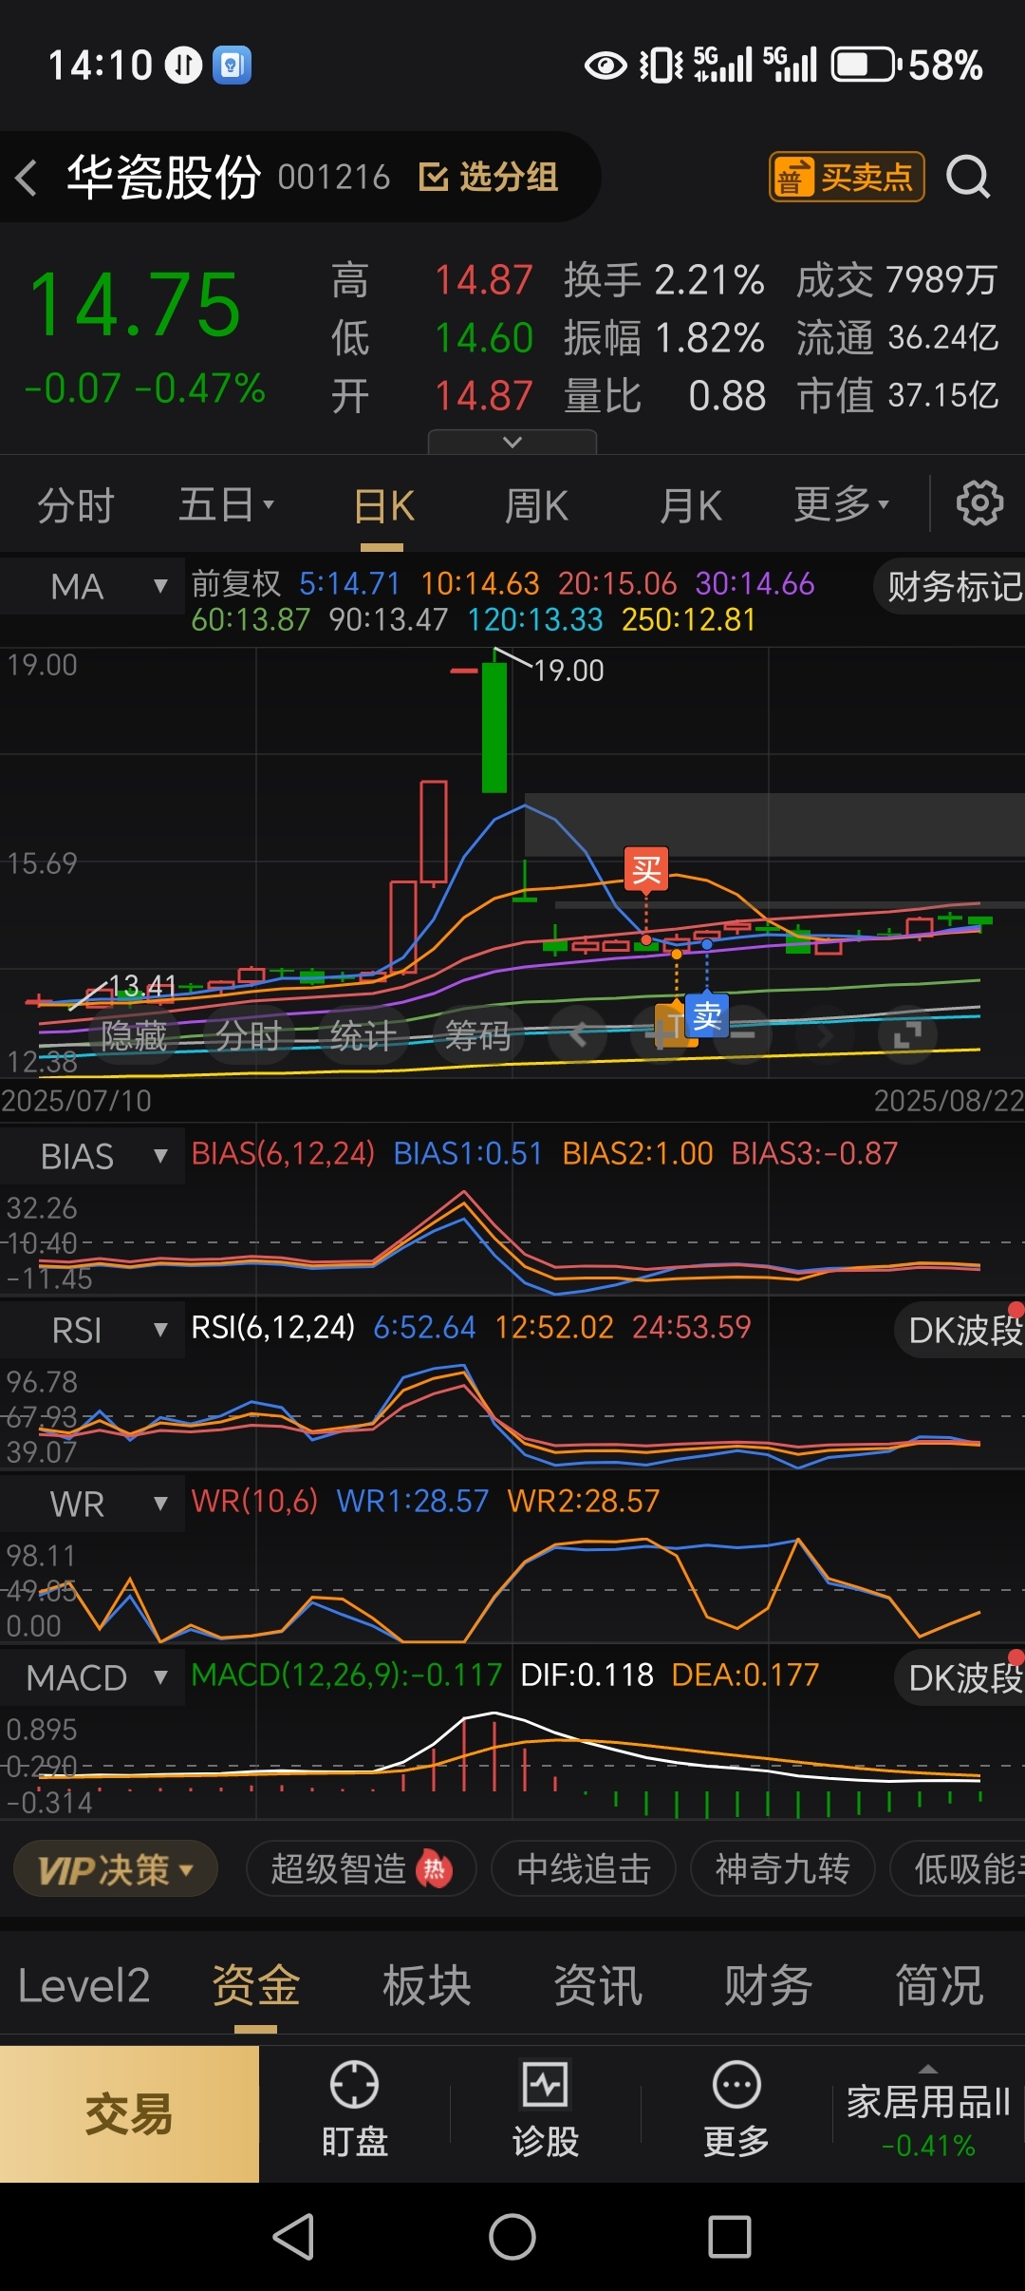
Task: Toggle 筹码 chip distribution button
Action: (478, 1035)
